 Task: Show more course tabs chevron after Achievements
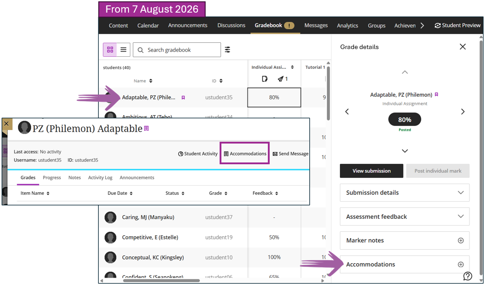point(422,25)
